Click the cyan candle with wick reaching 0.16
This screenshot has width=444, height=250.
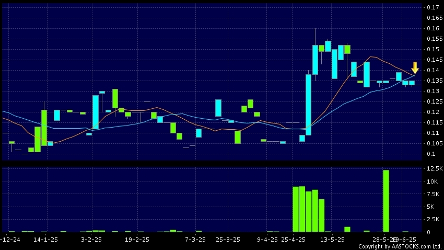315,60
